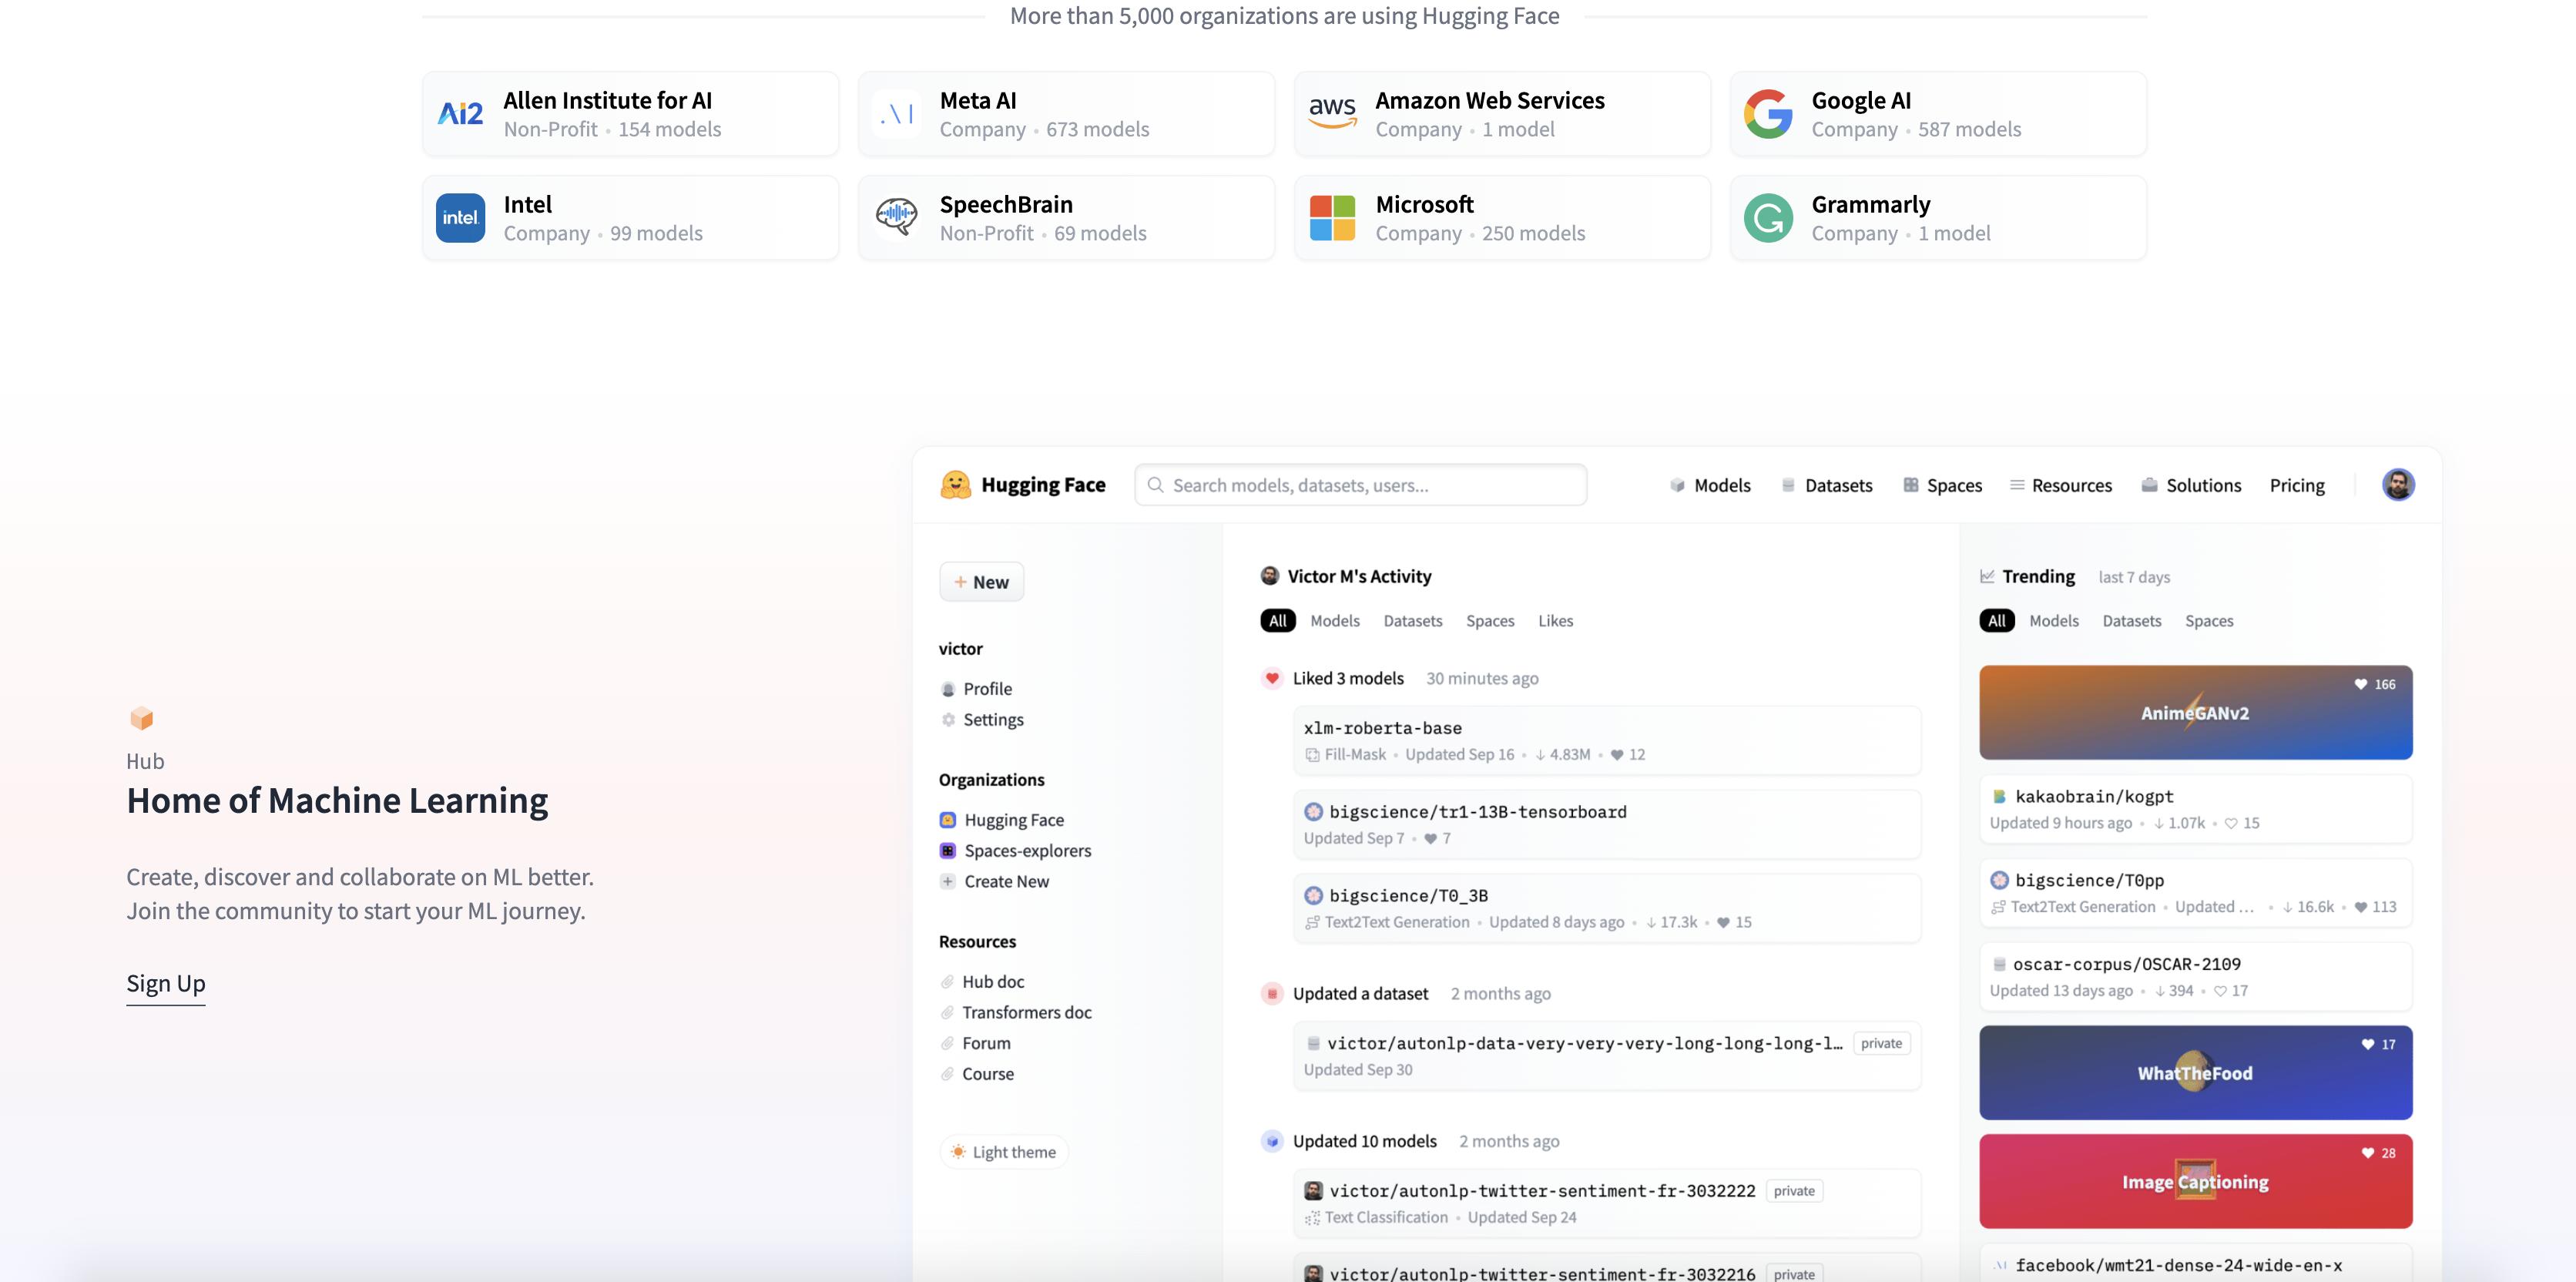Open Models in the top navigation
The width and height of the screenshot is (2576, 1282).
pos(1710,485)
